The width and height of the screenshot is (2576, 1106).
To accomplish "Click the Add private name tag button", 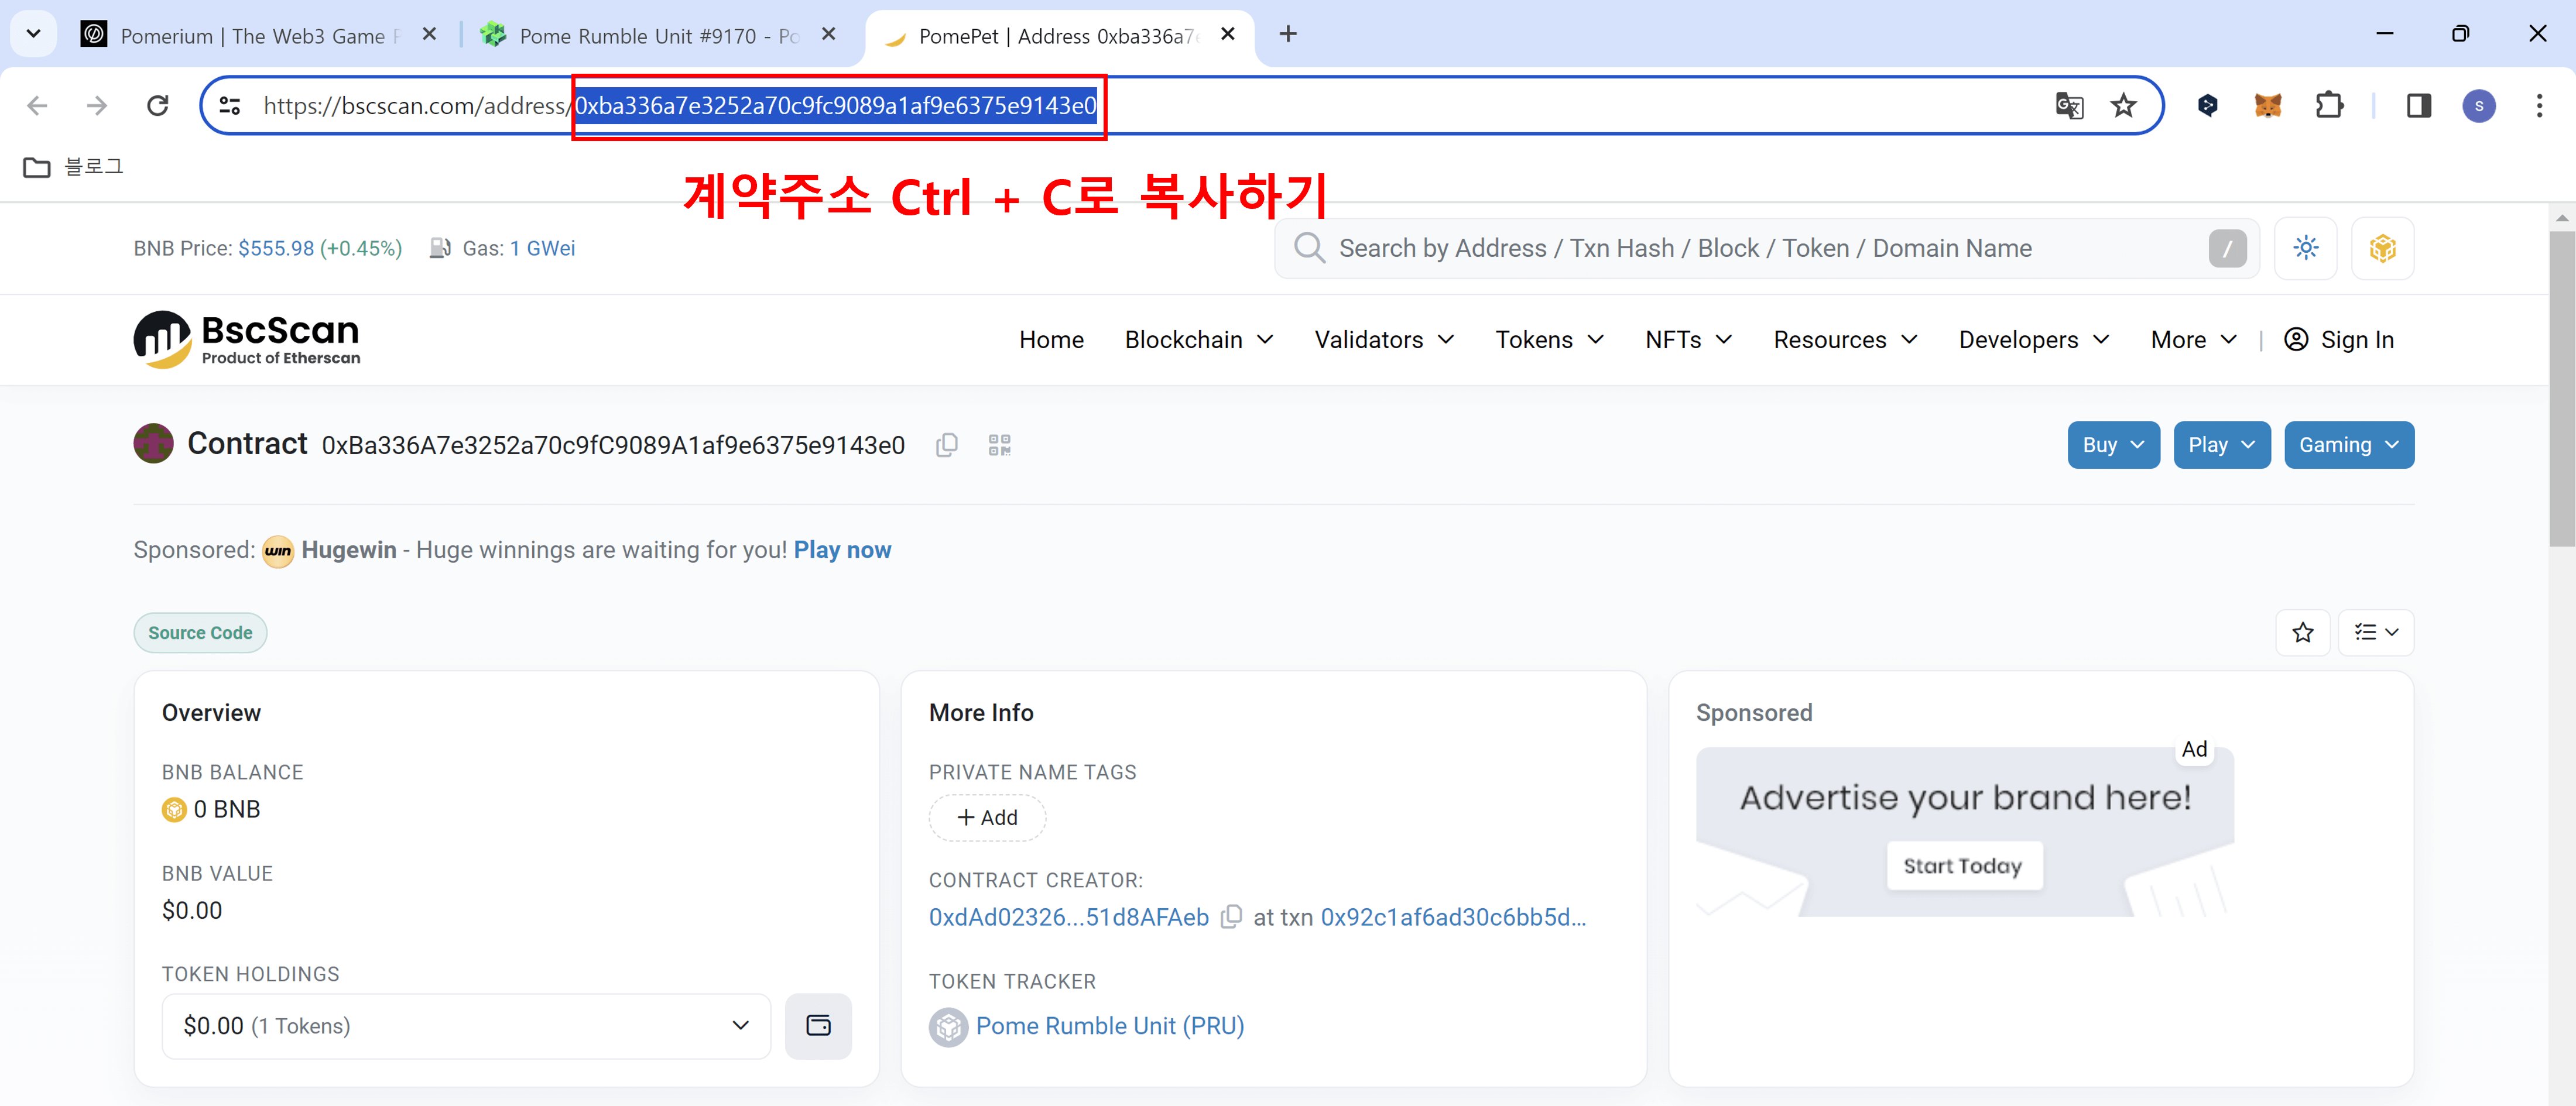I will (987, 818).
